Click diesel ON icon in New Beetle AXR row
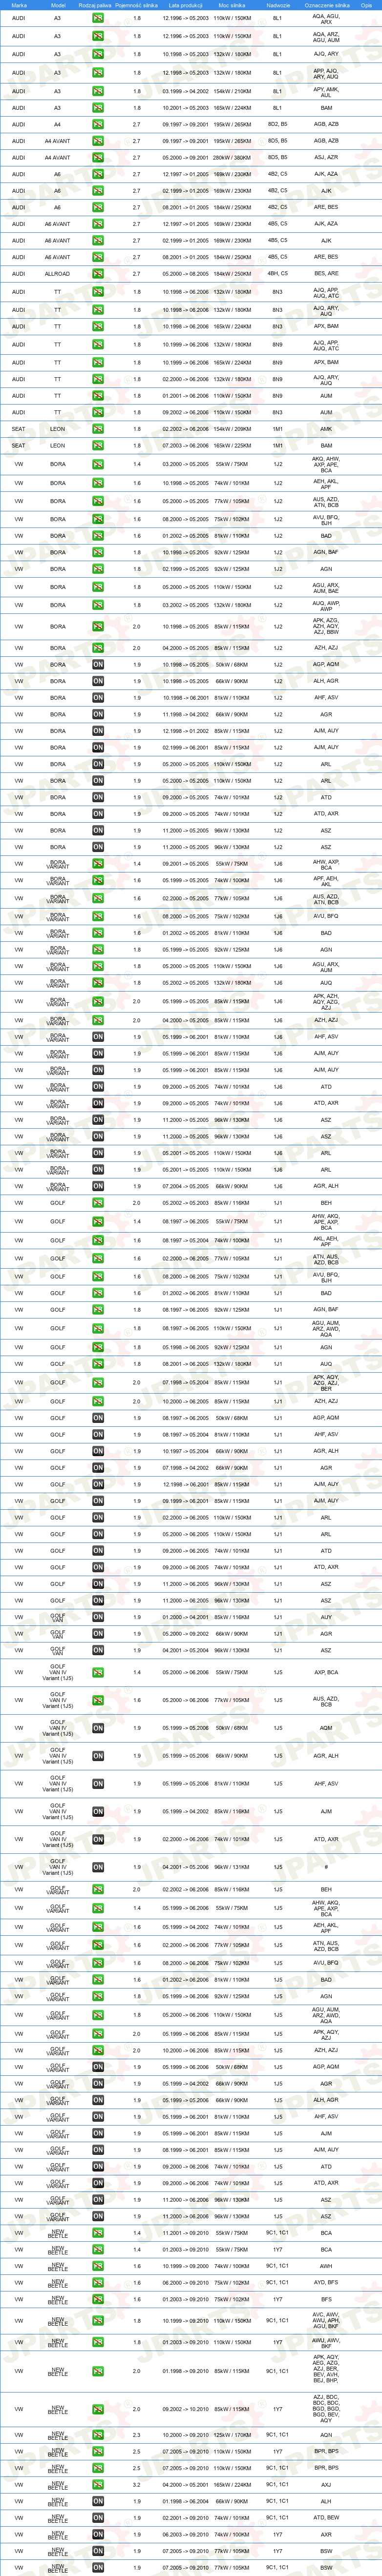 [x=98, y=2534]
